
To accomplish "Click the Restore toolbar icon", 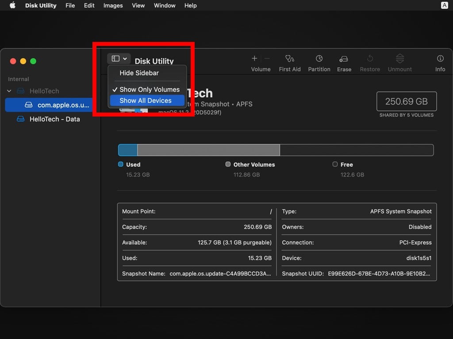I will click(370, 59).
